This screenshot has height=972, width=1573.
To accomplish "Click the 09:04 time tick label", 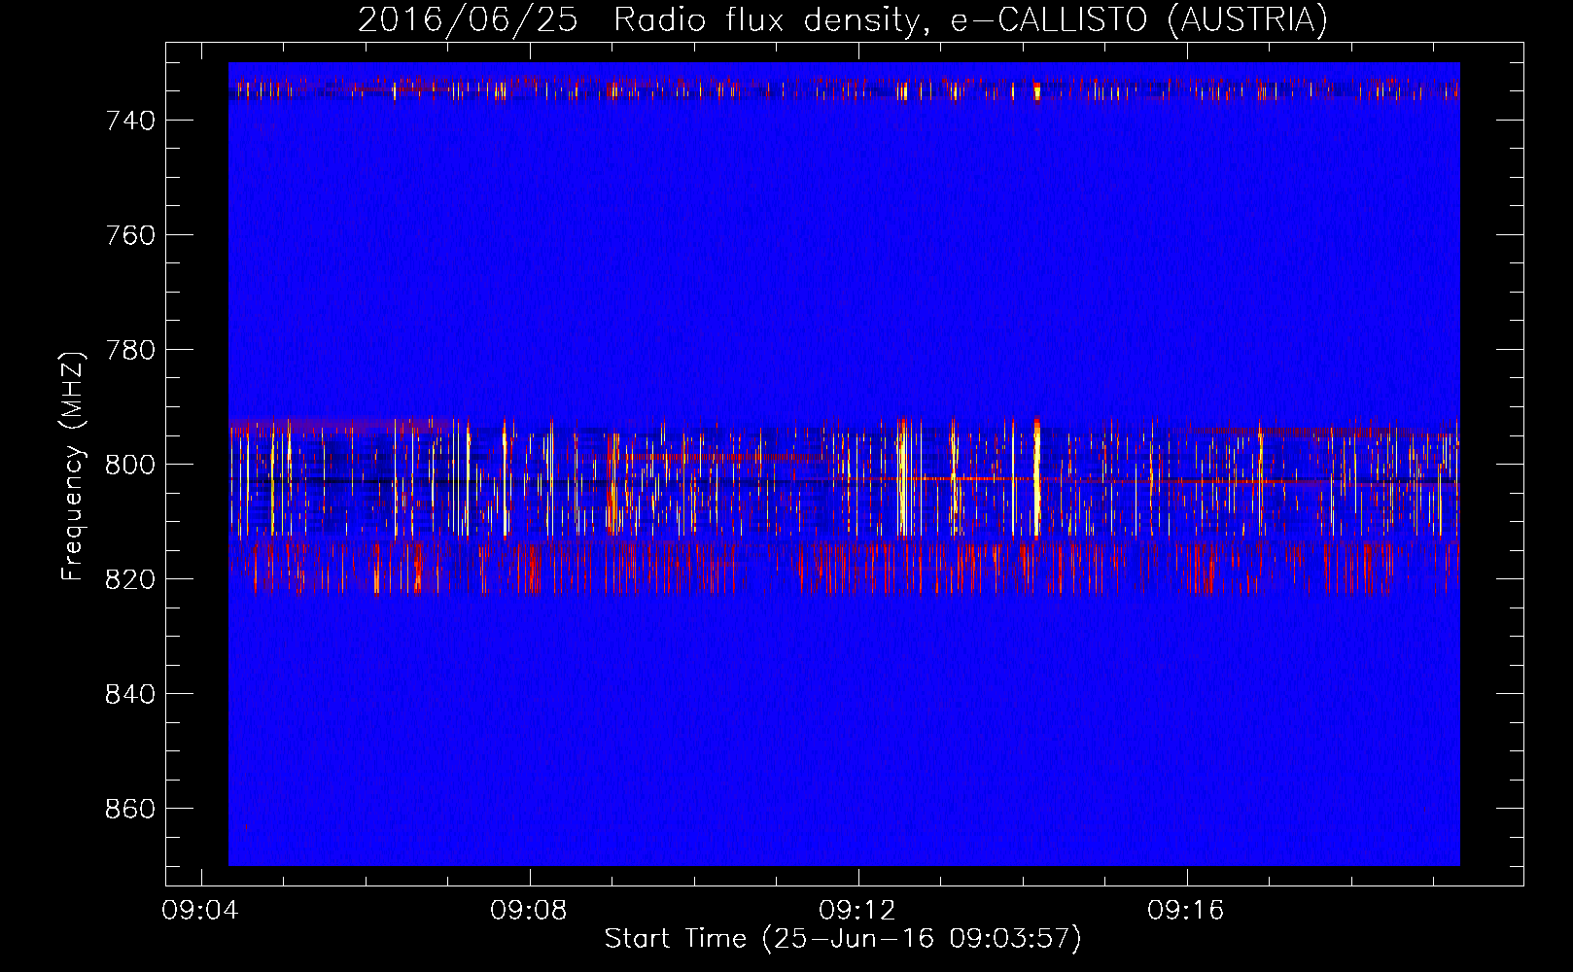I will coord(200,911).
